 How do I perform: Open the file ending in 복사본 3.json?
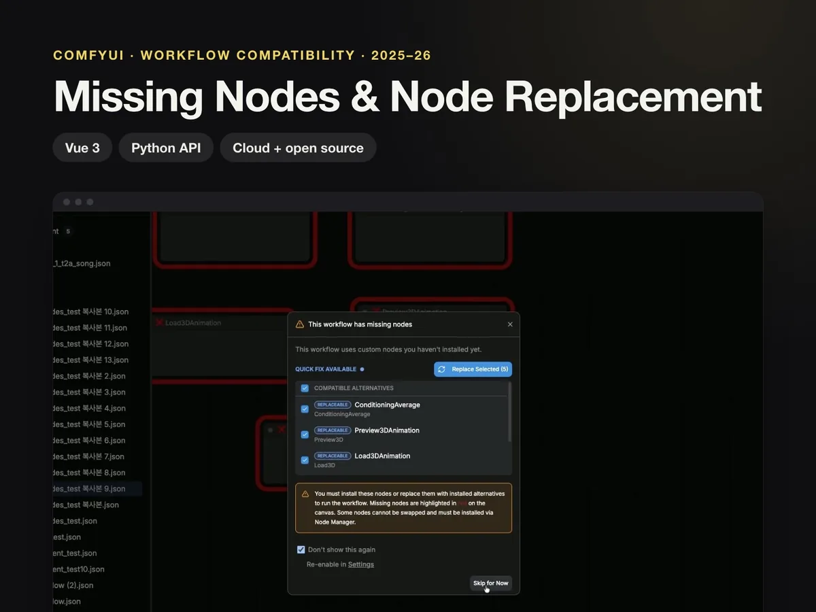point(89,392)
